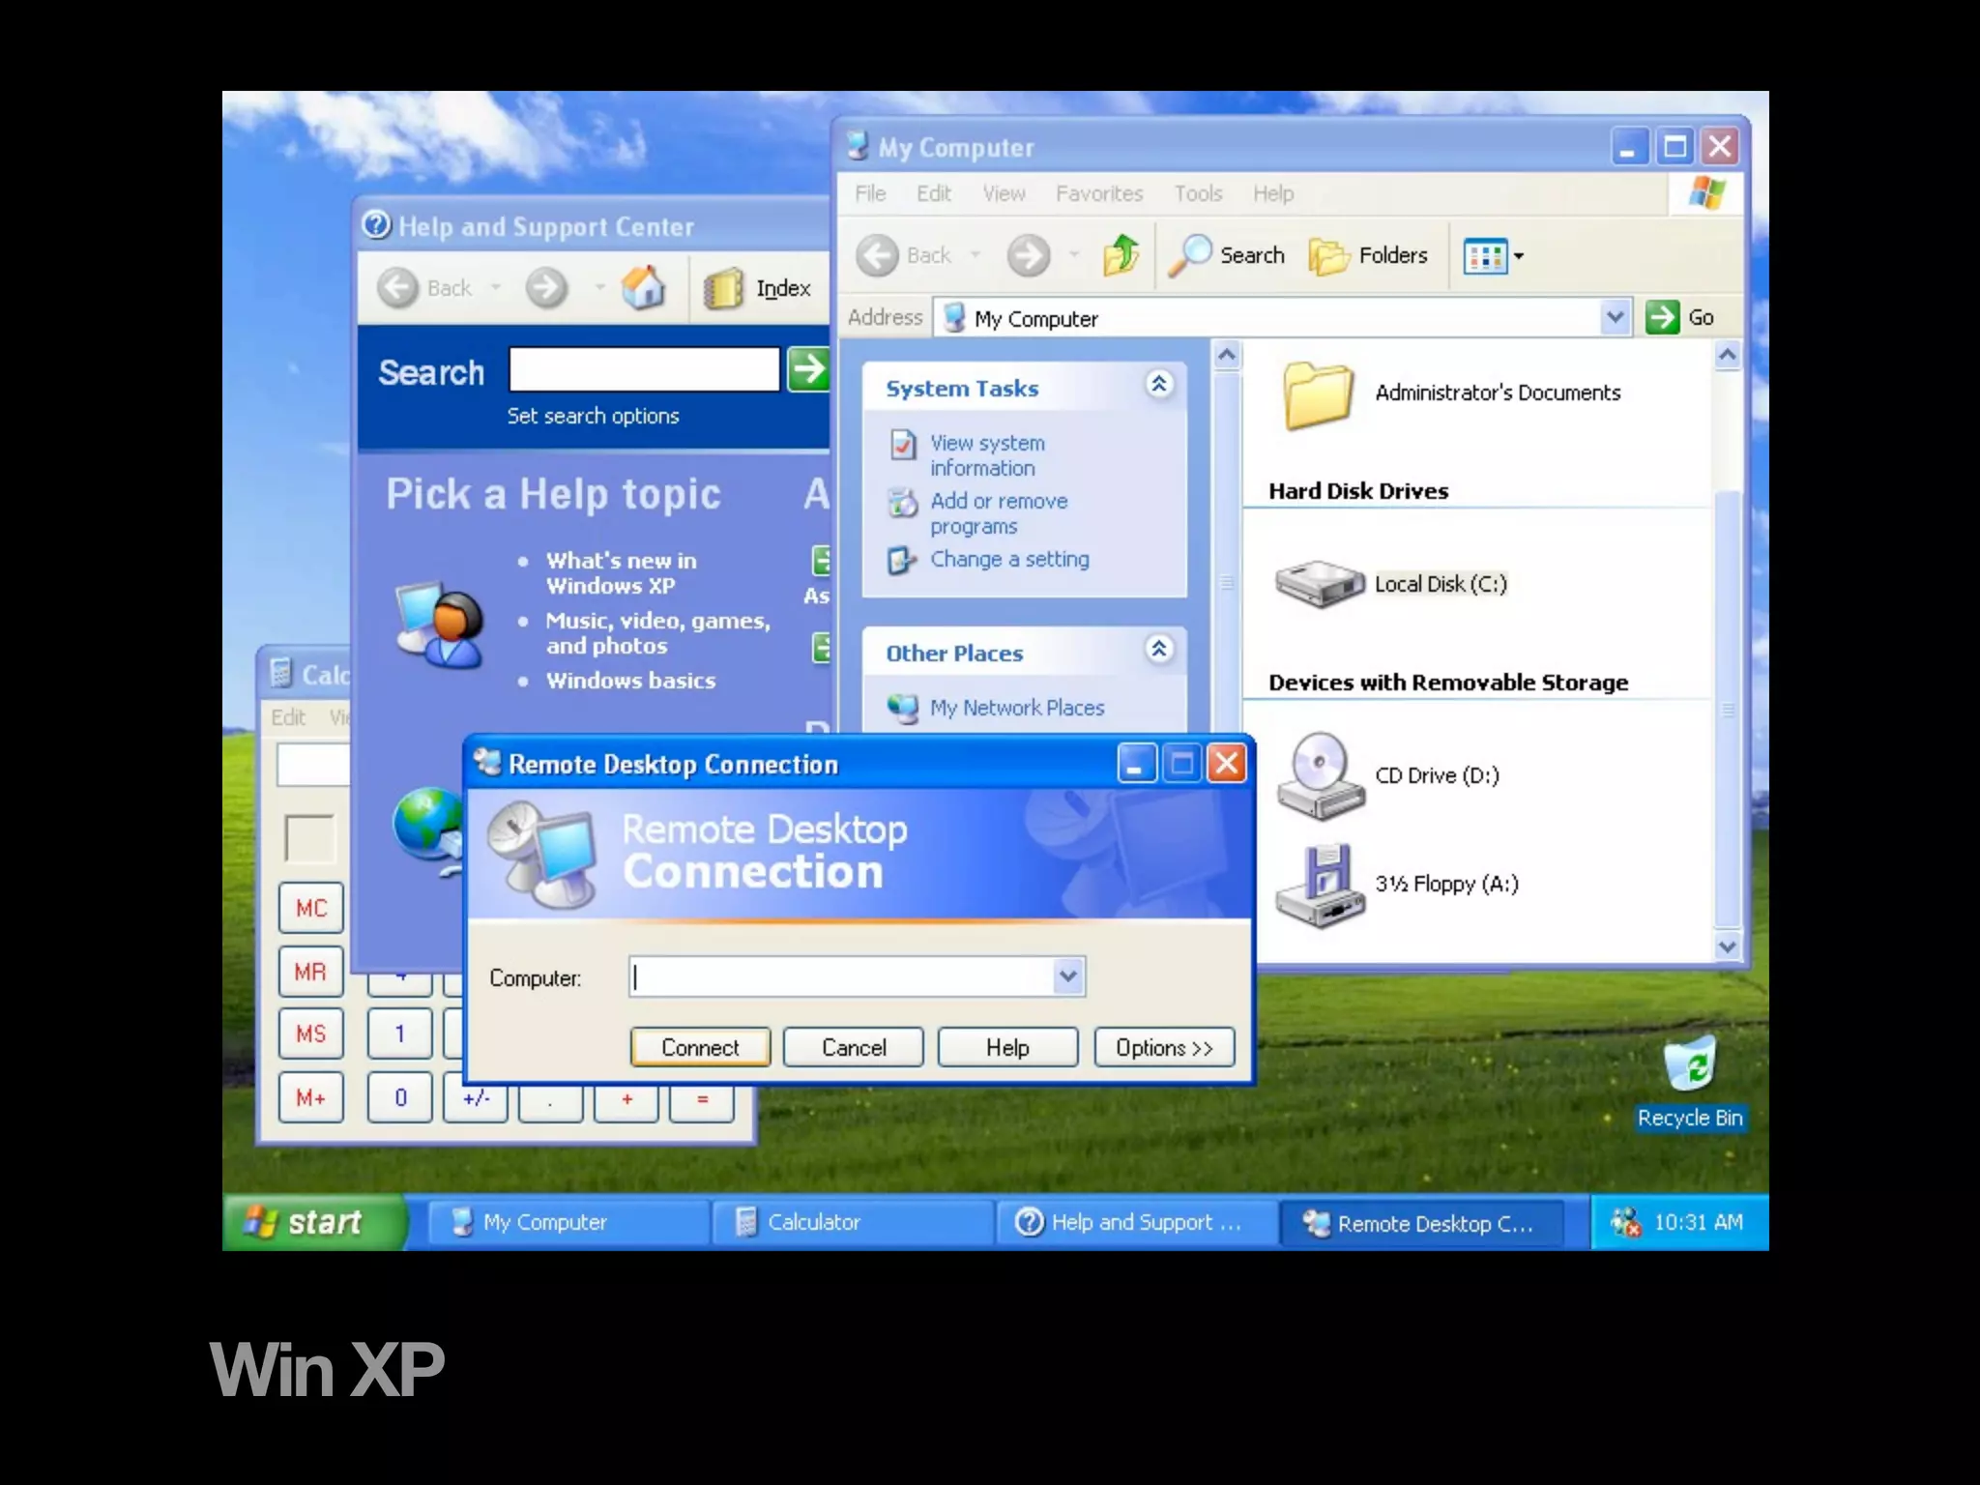The image size is (1980, 1485).
Task: Switch to Calculator taskbar button
Action: [x=854, y=1222]
